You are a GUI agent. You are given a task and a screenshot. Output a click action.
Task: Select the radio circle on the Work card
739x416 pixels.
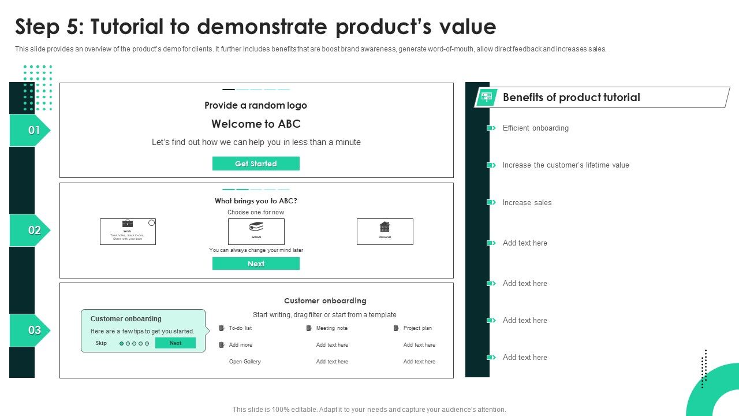(151, 223)
